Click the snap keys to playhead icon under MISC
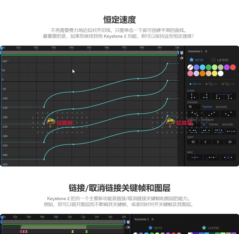 point(195,157)
